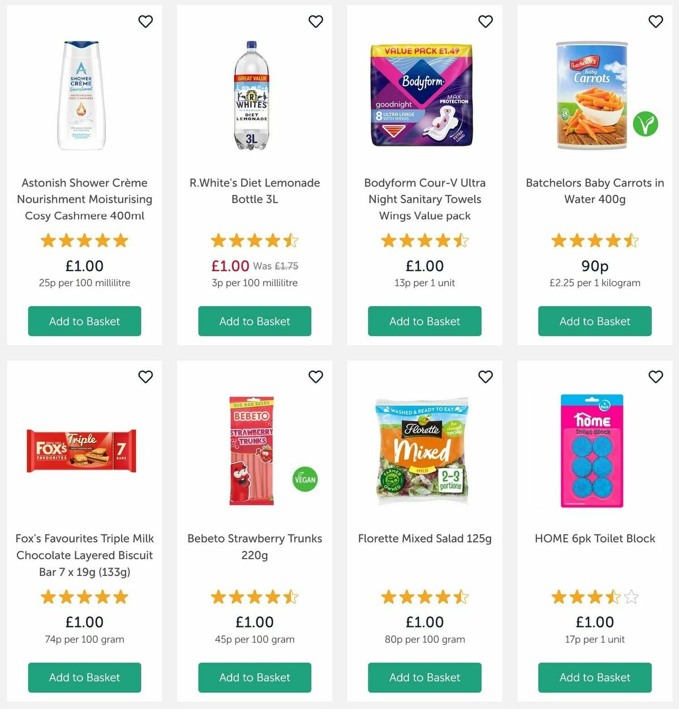Open the Bodyform Cour-V product title link
This screenshot has width=679, height=709.
point(424,199)
